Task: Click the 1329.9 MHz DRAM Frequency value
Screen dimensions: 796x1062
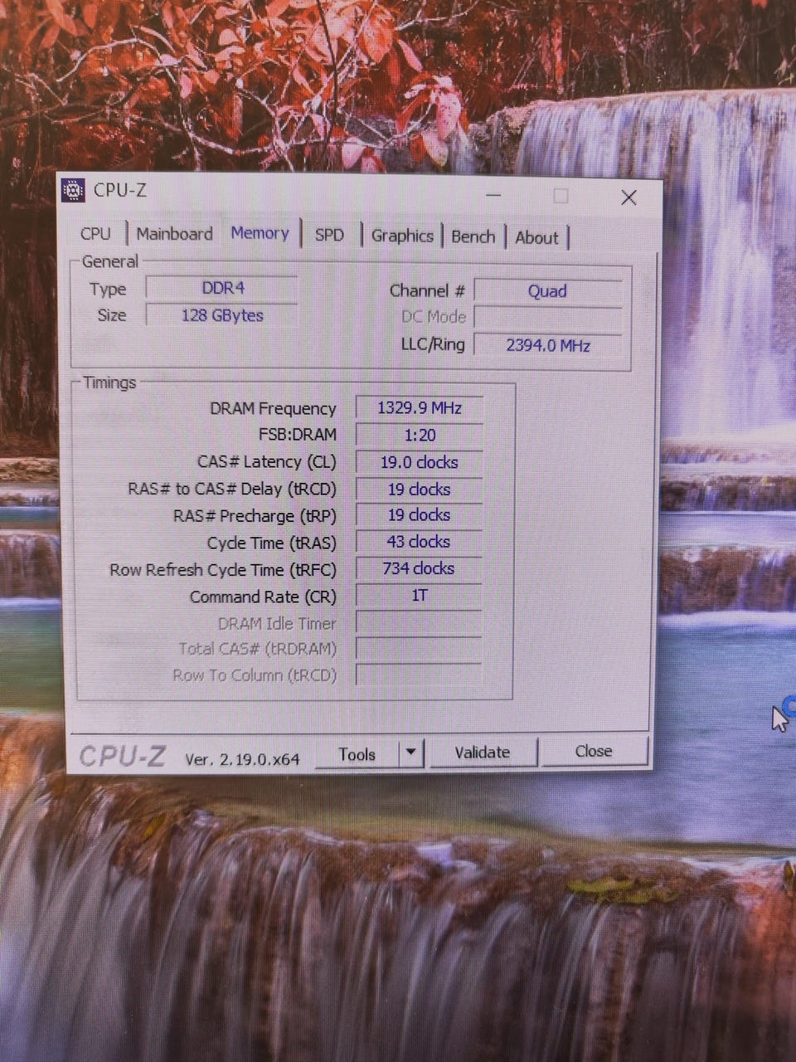Action: [x=419, y=407]
